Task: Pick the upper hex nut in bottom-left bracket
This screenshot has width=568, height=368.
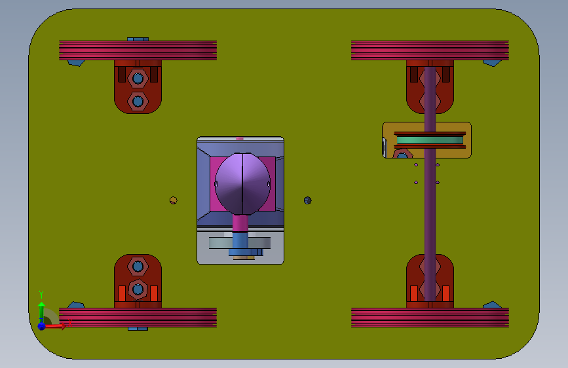Action: pyautogui.click(x=138, y=267)
